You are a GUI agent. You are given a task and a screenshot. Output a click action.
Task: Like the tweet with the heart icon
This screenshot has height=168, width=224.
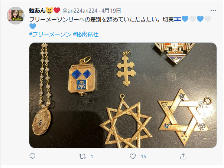click(x=133, y=156)
